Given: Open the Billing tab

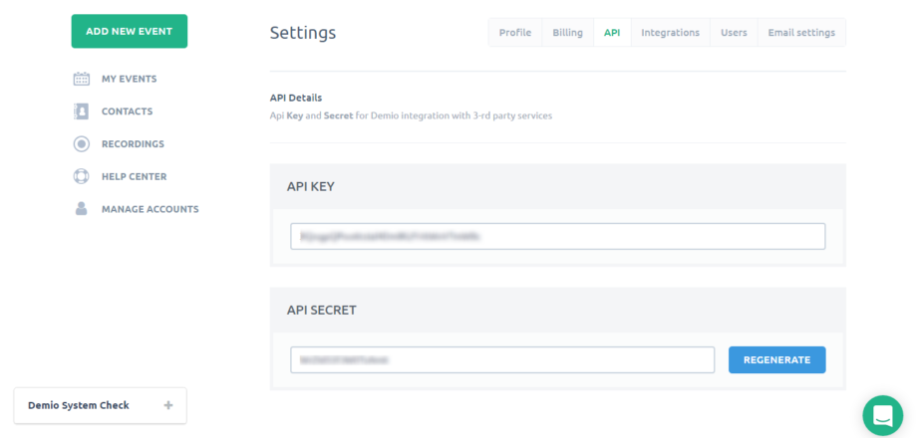Looking at the screenshot, I should pyautogui.click(x=567, y=33).
